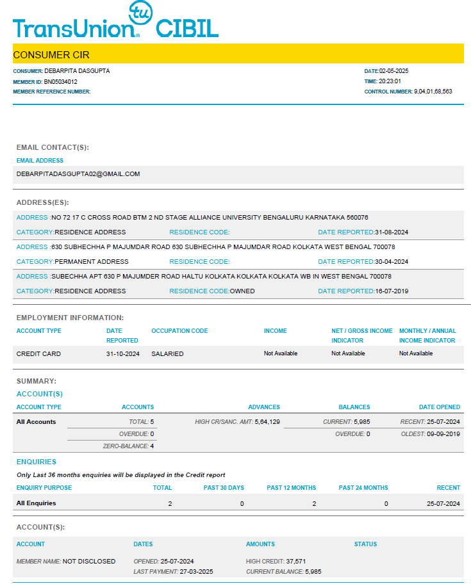The image size is (471, 584).
Task: Click LAST PAYMENT: 27-03-2025 date
Action: click(173, 571)
